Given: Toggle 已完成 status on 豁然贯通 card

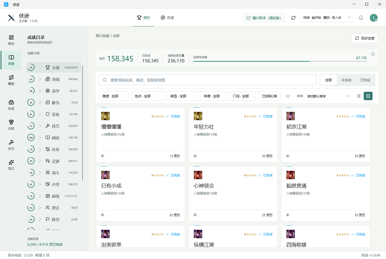Looking at the screenshot, I should 358,175.
